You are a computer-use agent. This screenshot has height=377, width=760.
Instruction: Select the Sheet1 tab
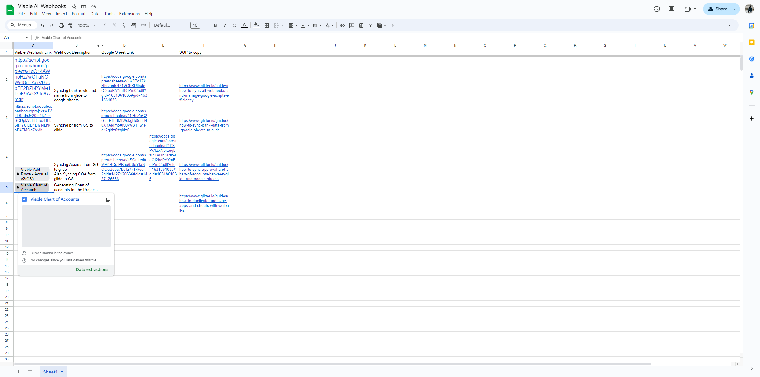click(x=50, y=372)
